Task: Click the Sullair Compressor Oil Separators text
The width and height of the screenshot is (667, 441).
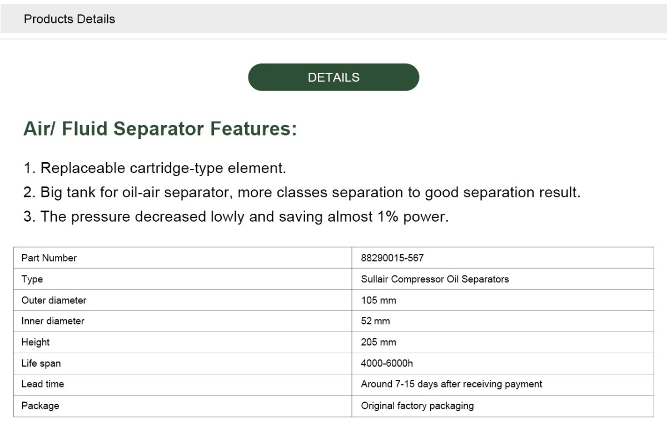Action: (435, 279)
